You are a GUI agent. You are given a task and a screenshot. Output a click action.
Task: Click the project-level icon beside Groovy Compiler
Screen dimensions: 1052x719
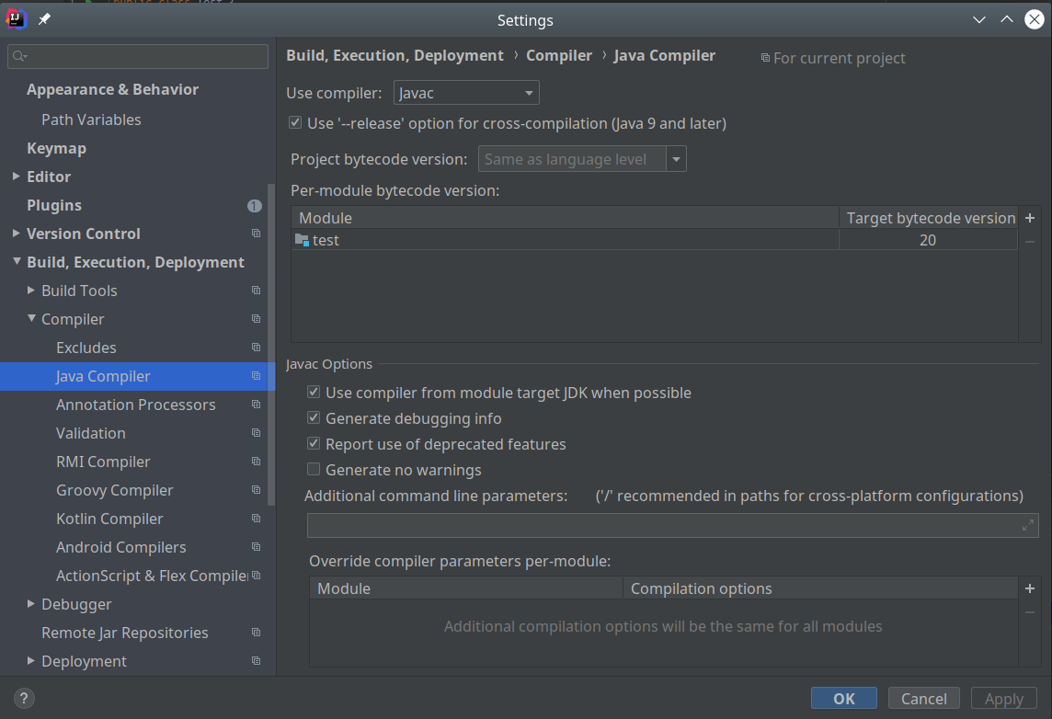[x=256, y=490]
